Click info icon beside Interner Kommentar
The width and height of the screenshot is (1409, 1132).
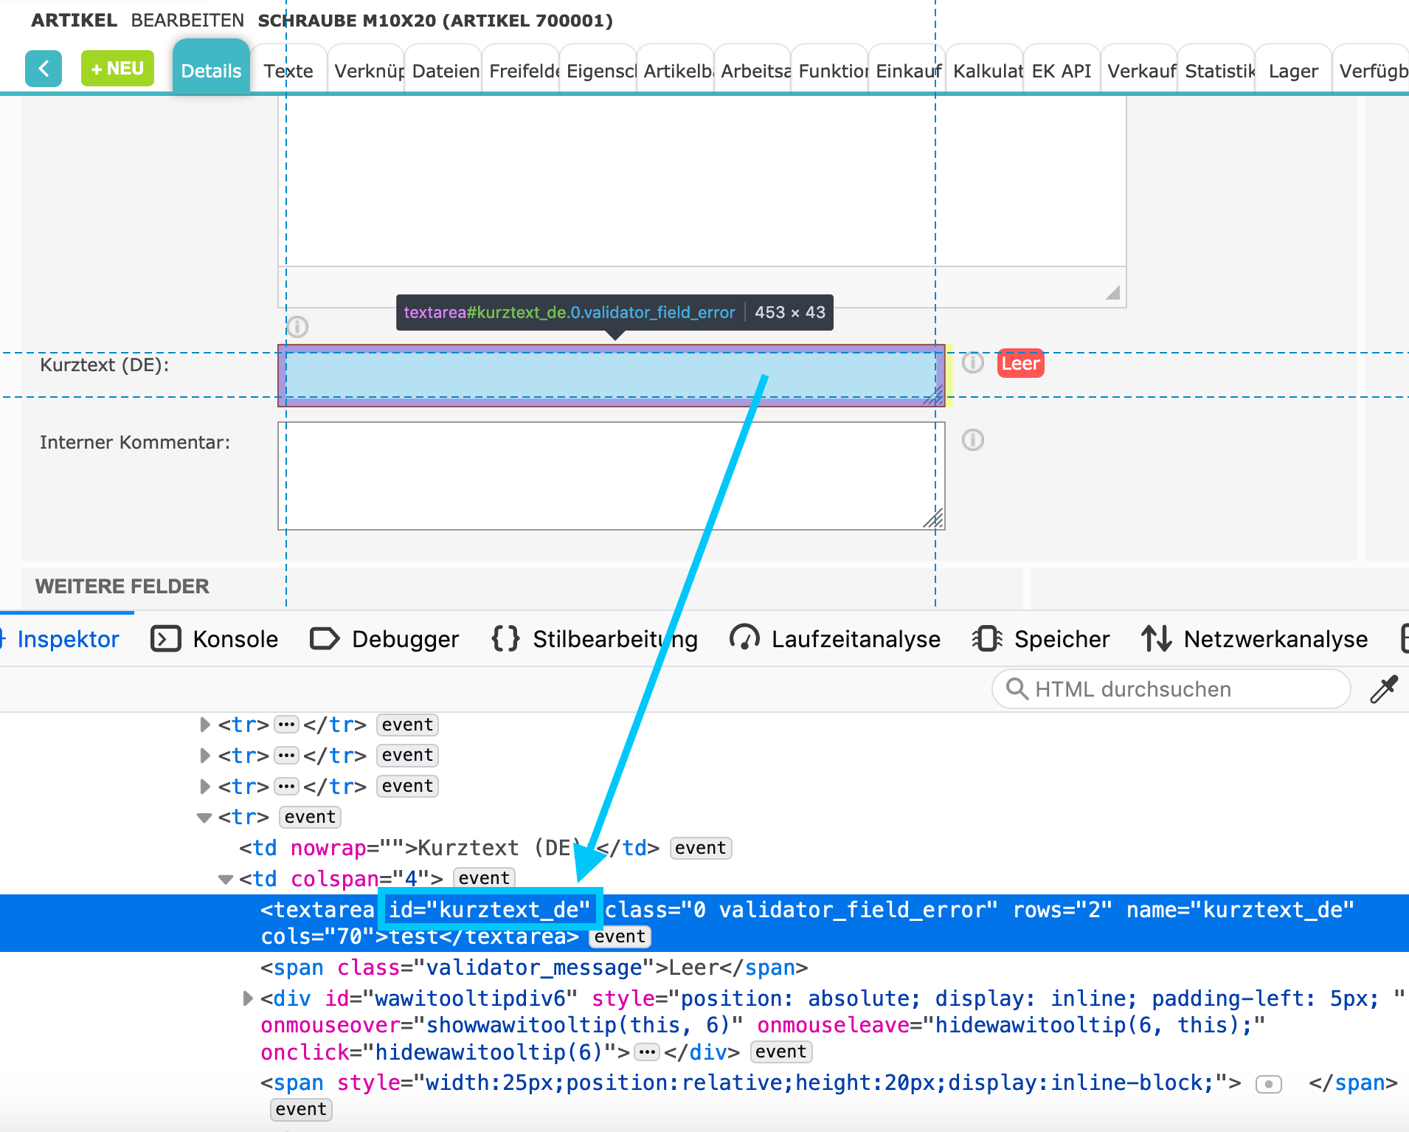[x=973, y=441]
